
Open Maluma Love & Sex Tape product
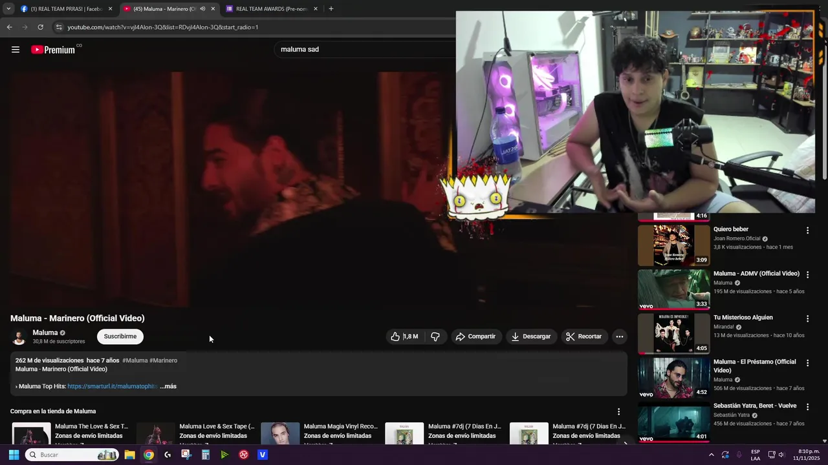(x=217, y=426)
